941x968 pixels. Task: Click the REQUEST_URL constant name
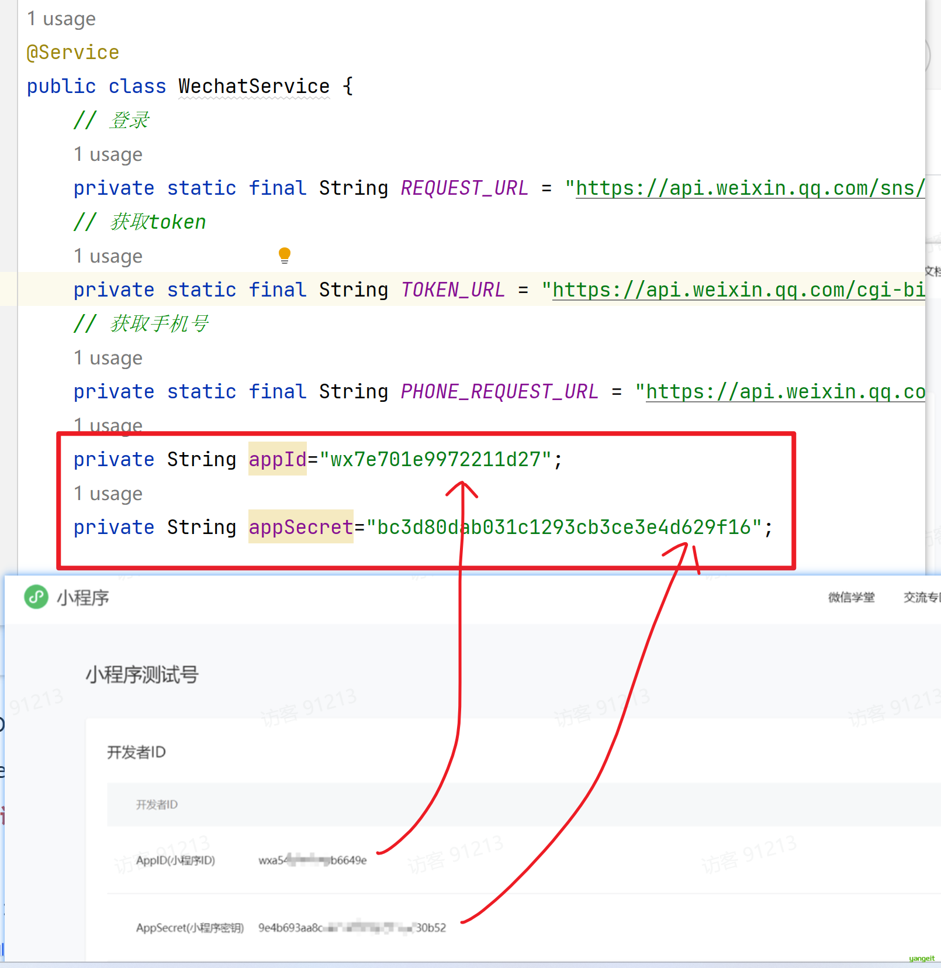coord(465,188)
